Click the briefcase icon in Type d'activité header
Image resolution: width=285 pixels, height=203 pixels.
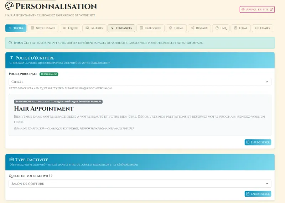(11, 159)
